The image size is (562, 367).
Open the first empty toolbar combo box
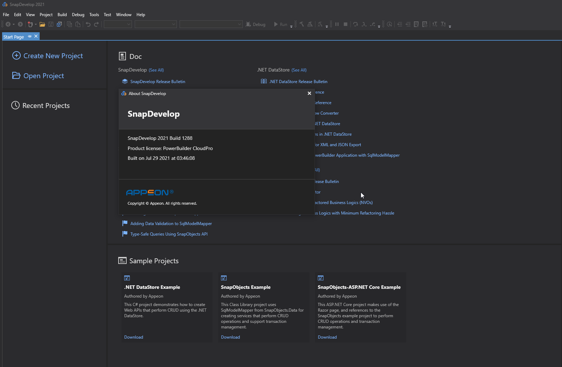click(x=118, y=24)
